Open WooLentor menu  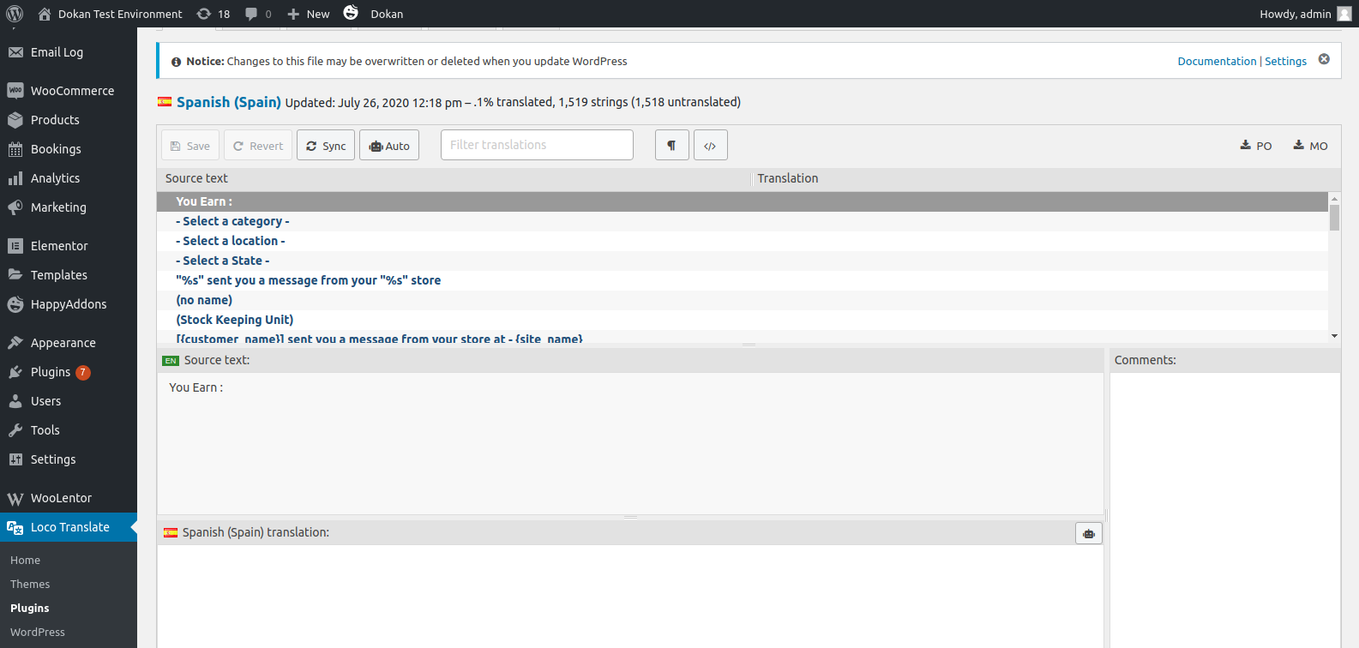(69, 498)
